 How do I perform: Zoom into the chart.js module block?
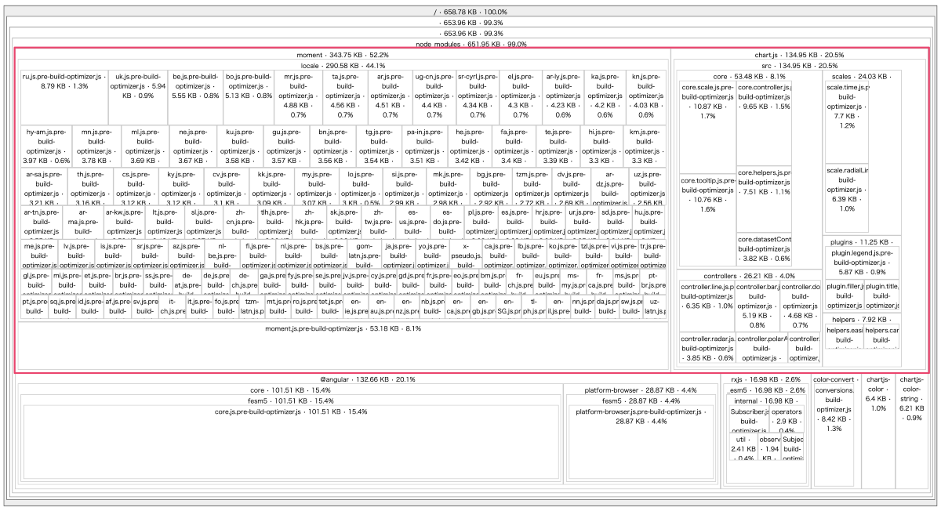pyautogui.click(x=800, y=55)
